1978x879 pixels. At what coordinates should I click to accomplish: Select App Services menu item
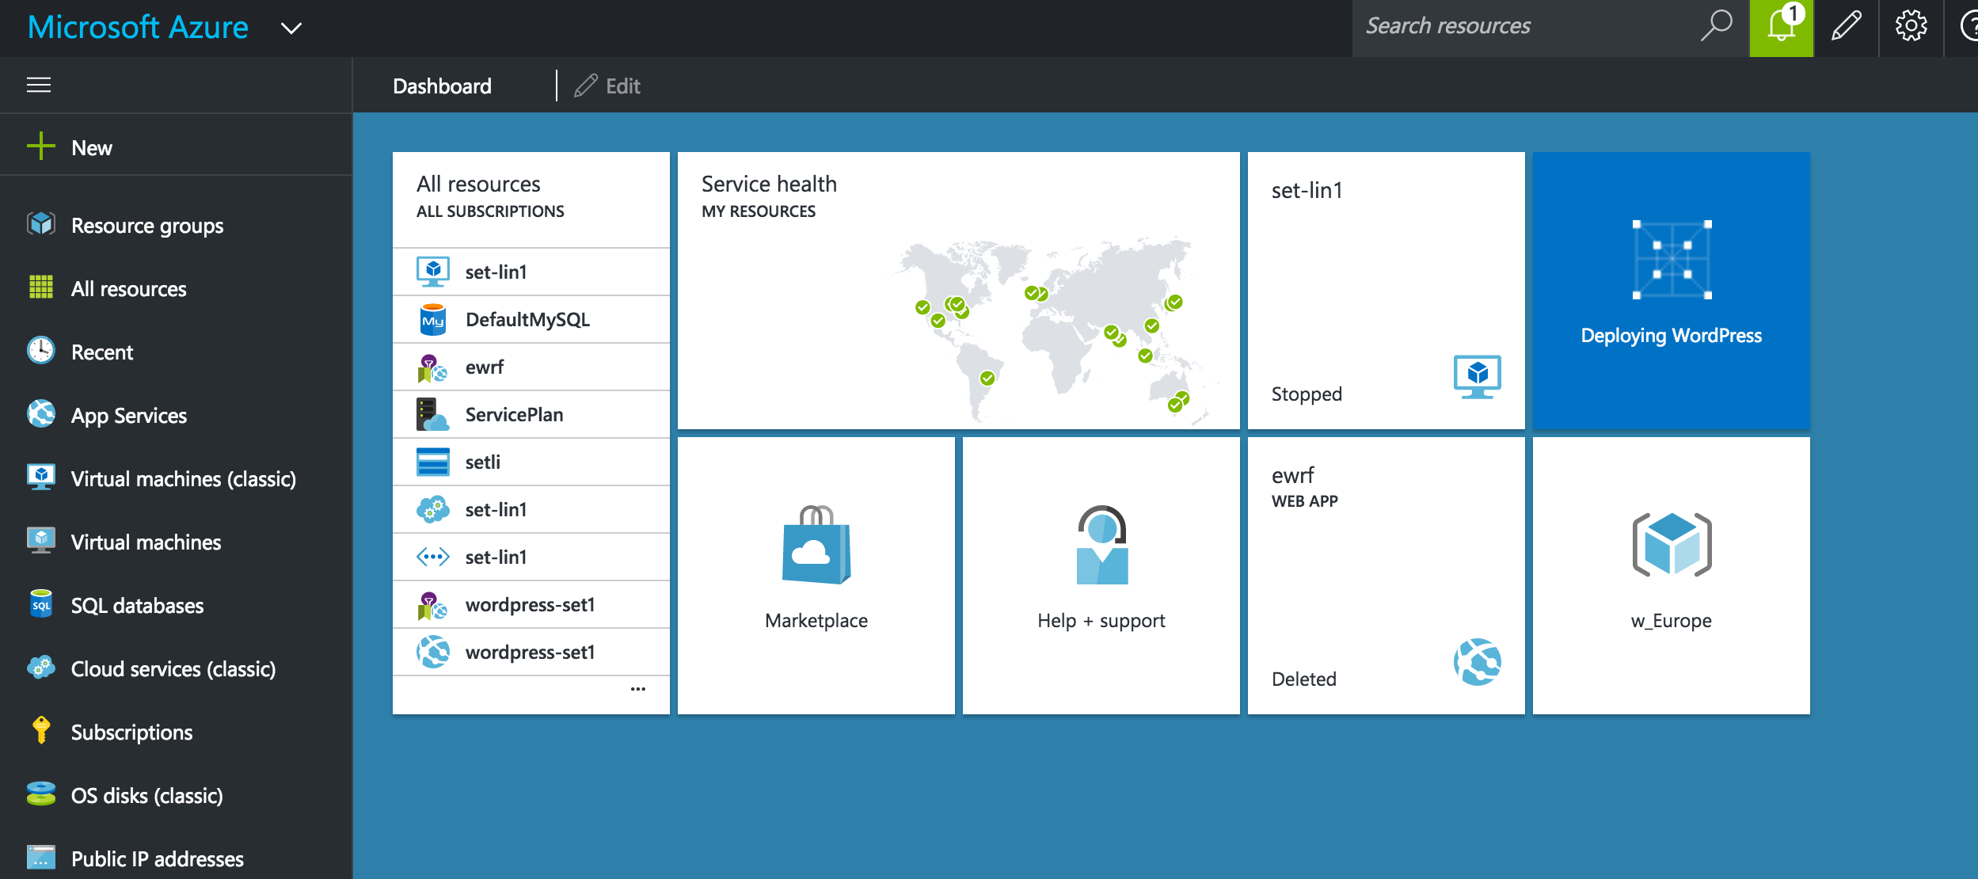pos(128,416)
